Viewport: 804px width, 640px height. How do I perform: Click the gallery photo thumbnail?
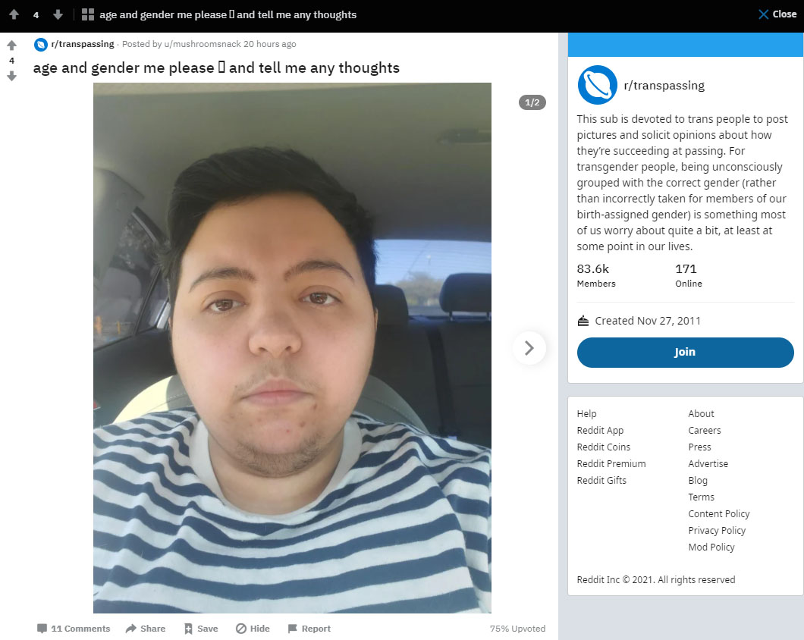[292, 348]
